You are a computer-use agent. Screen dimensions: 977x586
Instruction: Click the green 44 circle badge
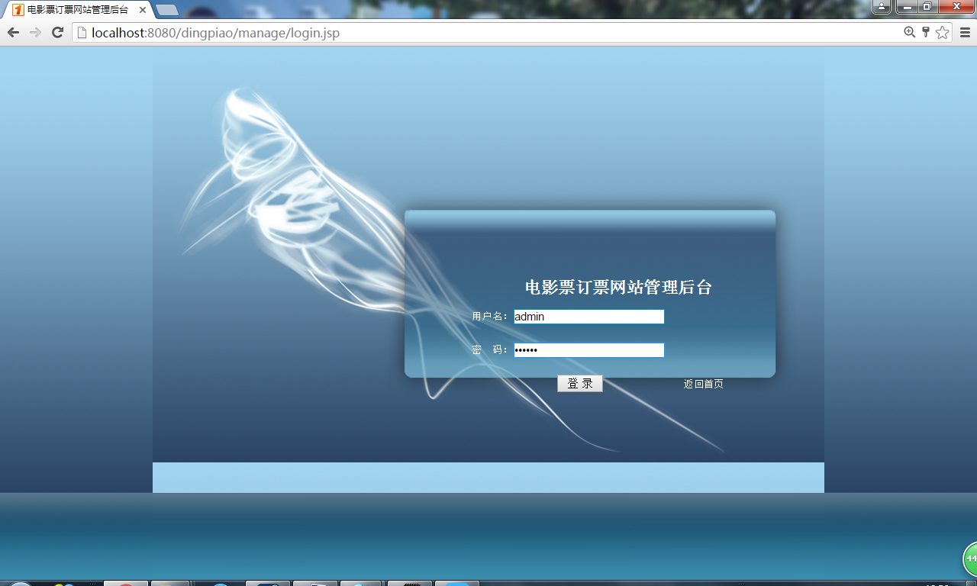coord(970,559)
